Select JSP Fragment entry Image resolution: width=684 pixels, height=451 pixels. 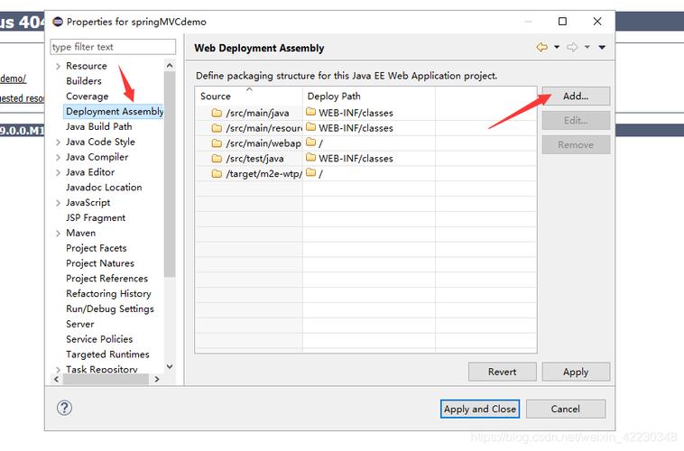[x=96, y=217]
